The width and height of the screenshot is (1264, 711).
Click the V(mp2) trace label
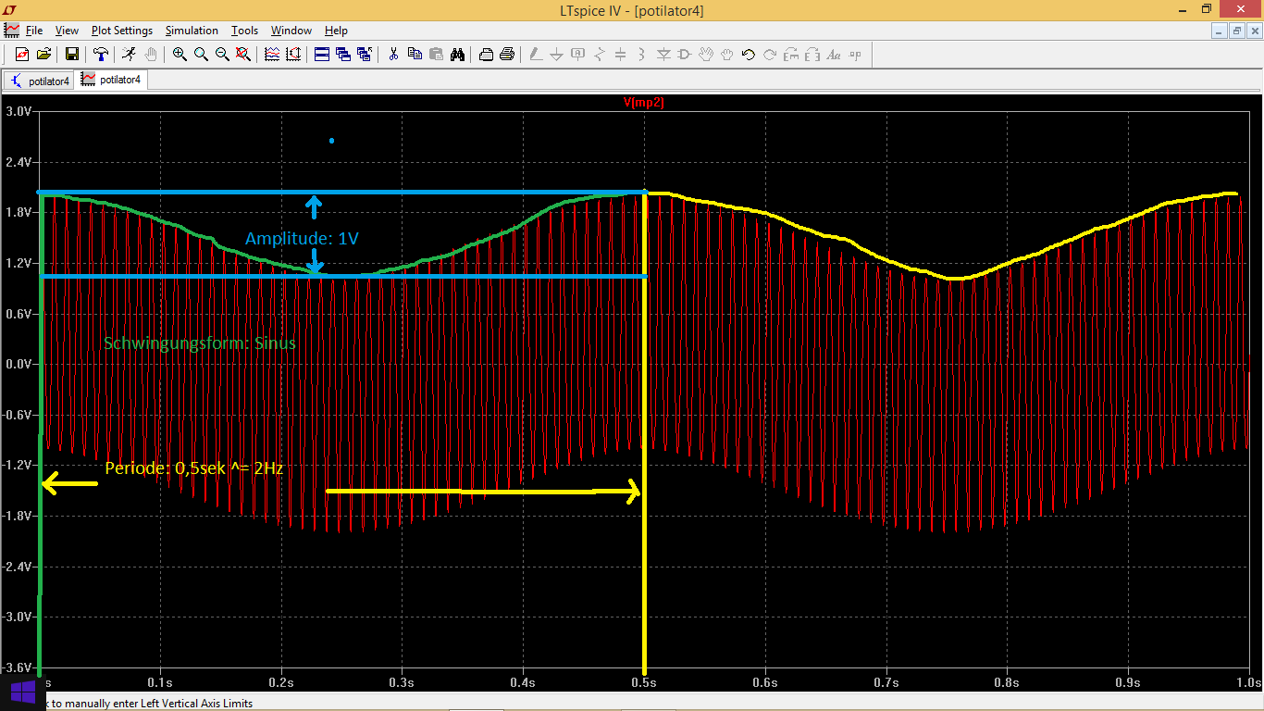(x=644, y=103)
